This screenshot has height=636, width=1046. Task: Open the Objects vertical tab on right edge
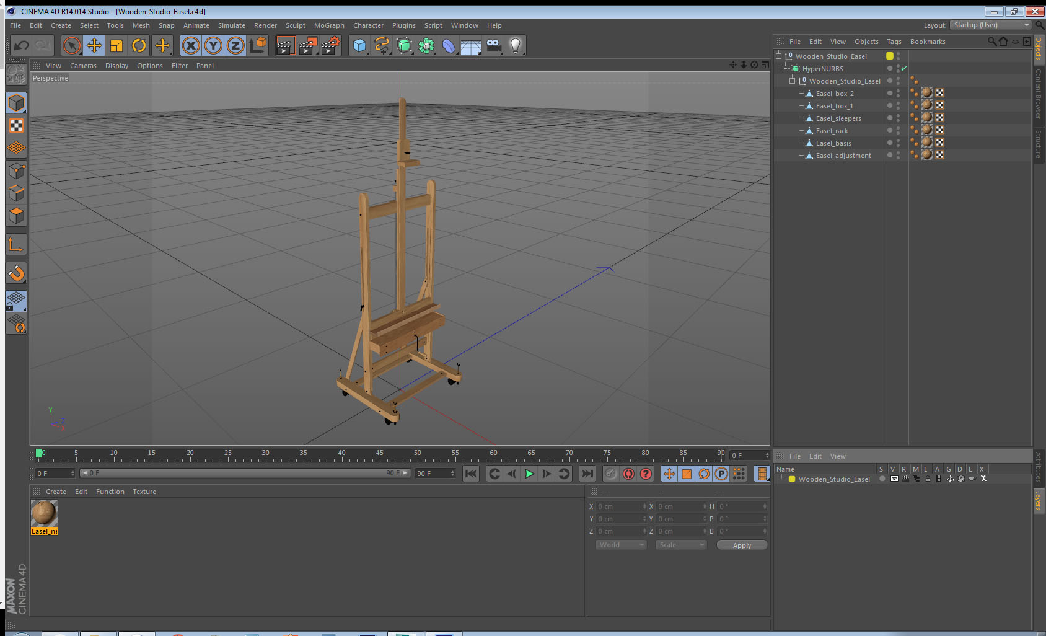(x=1039, y=48)
